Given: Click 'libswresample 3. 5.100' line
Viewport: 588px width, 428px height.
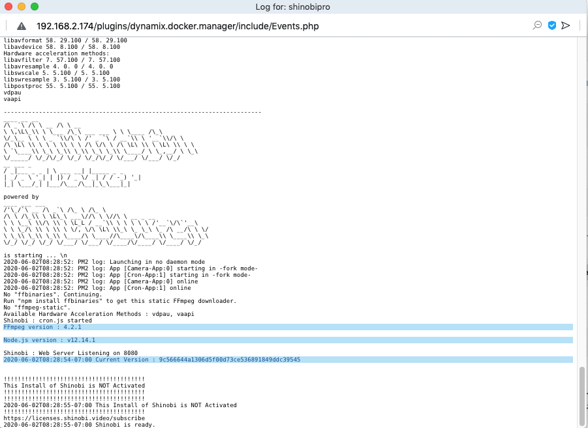Looking at the screenshot, I should (62, 79).
